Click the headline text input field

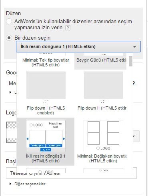tap(71, 173)
